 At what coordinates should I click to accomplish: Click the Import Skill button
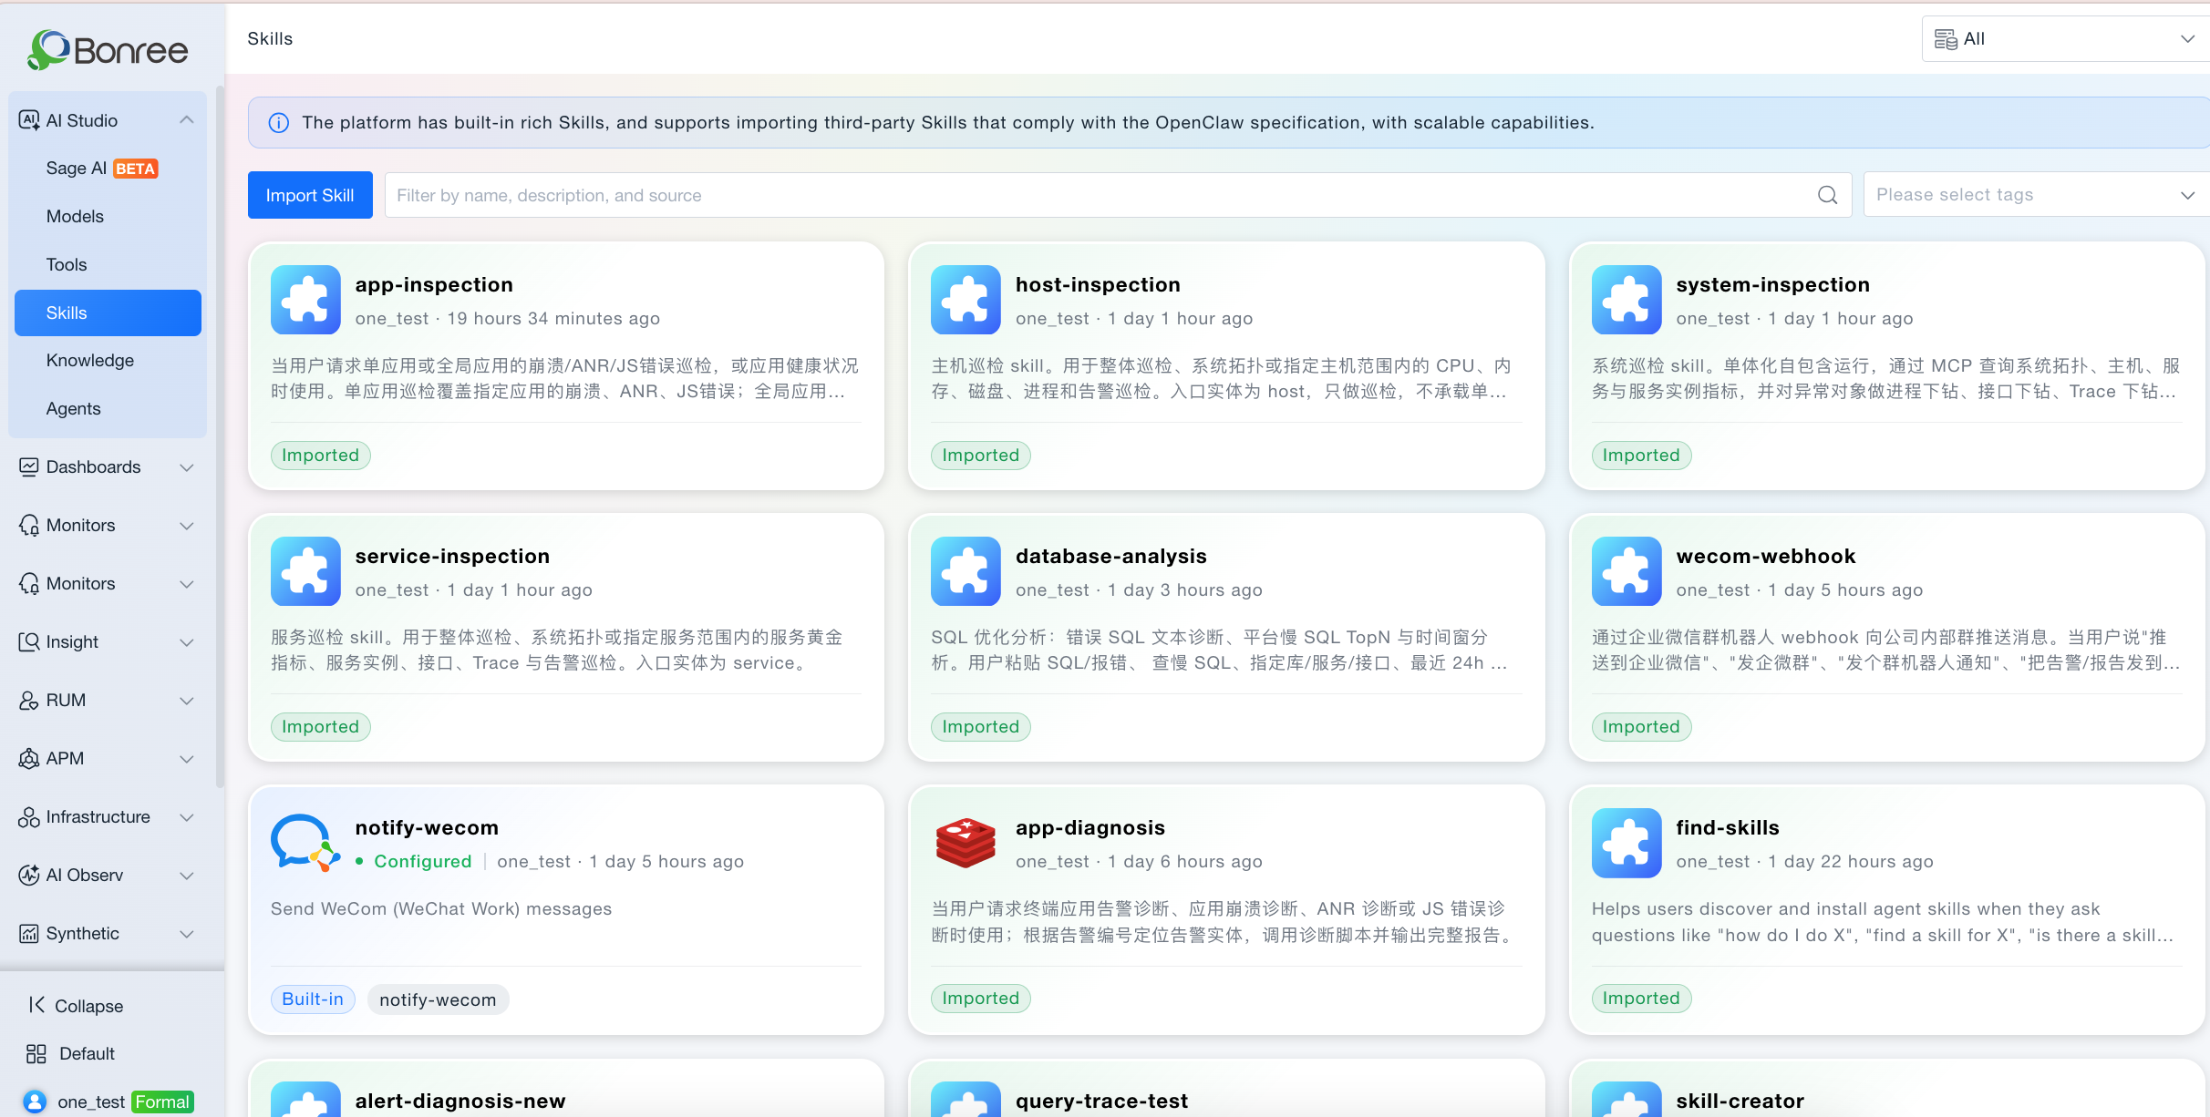coord(310,195)
